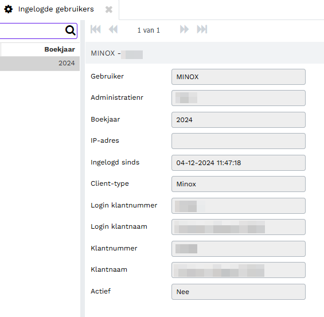
Task: Click the vertical splitter between list and details
Action: pyautogui.click(x=83, y=169)
